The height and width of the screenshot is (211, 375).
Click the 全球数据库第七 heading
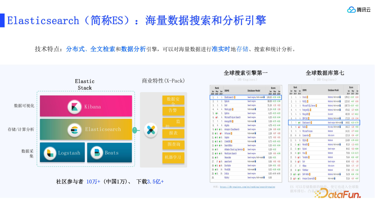325,73
